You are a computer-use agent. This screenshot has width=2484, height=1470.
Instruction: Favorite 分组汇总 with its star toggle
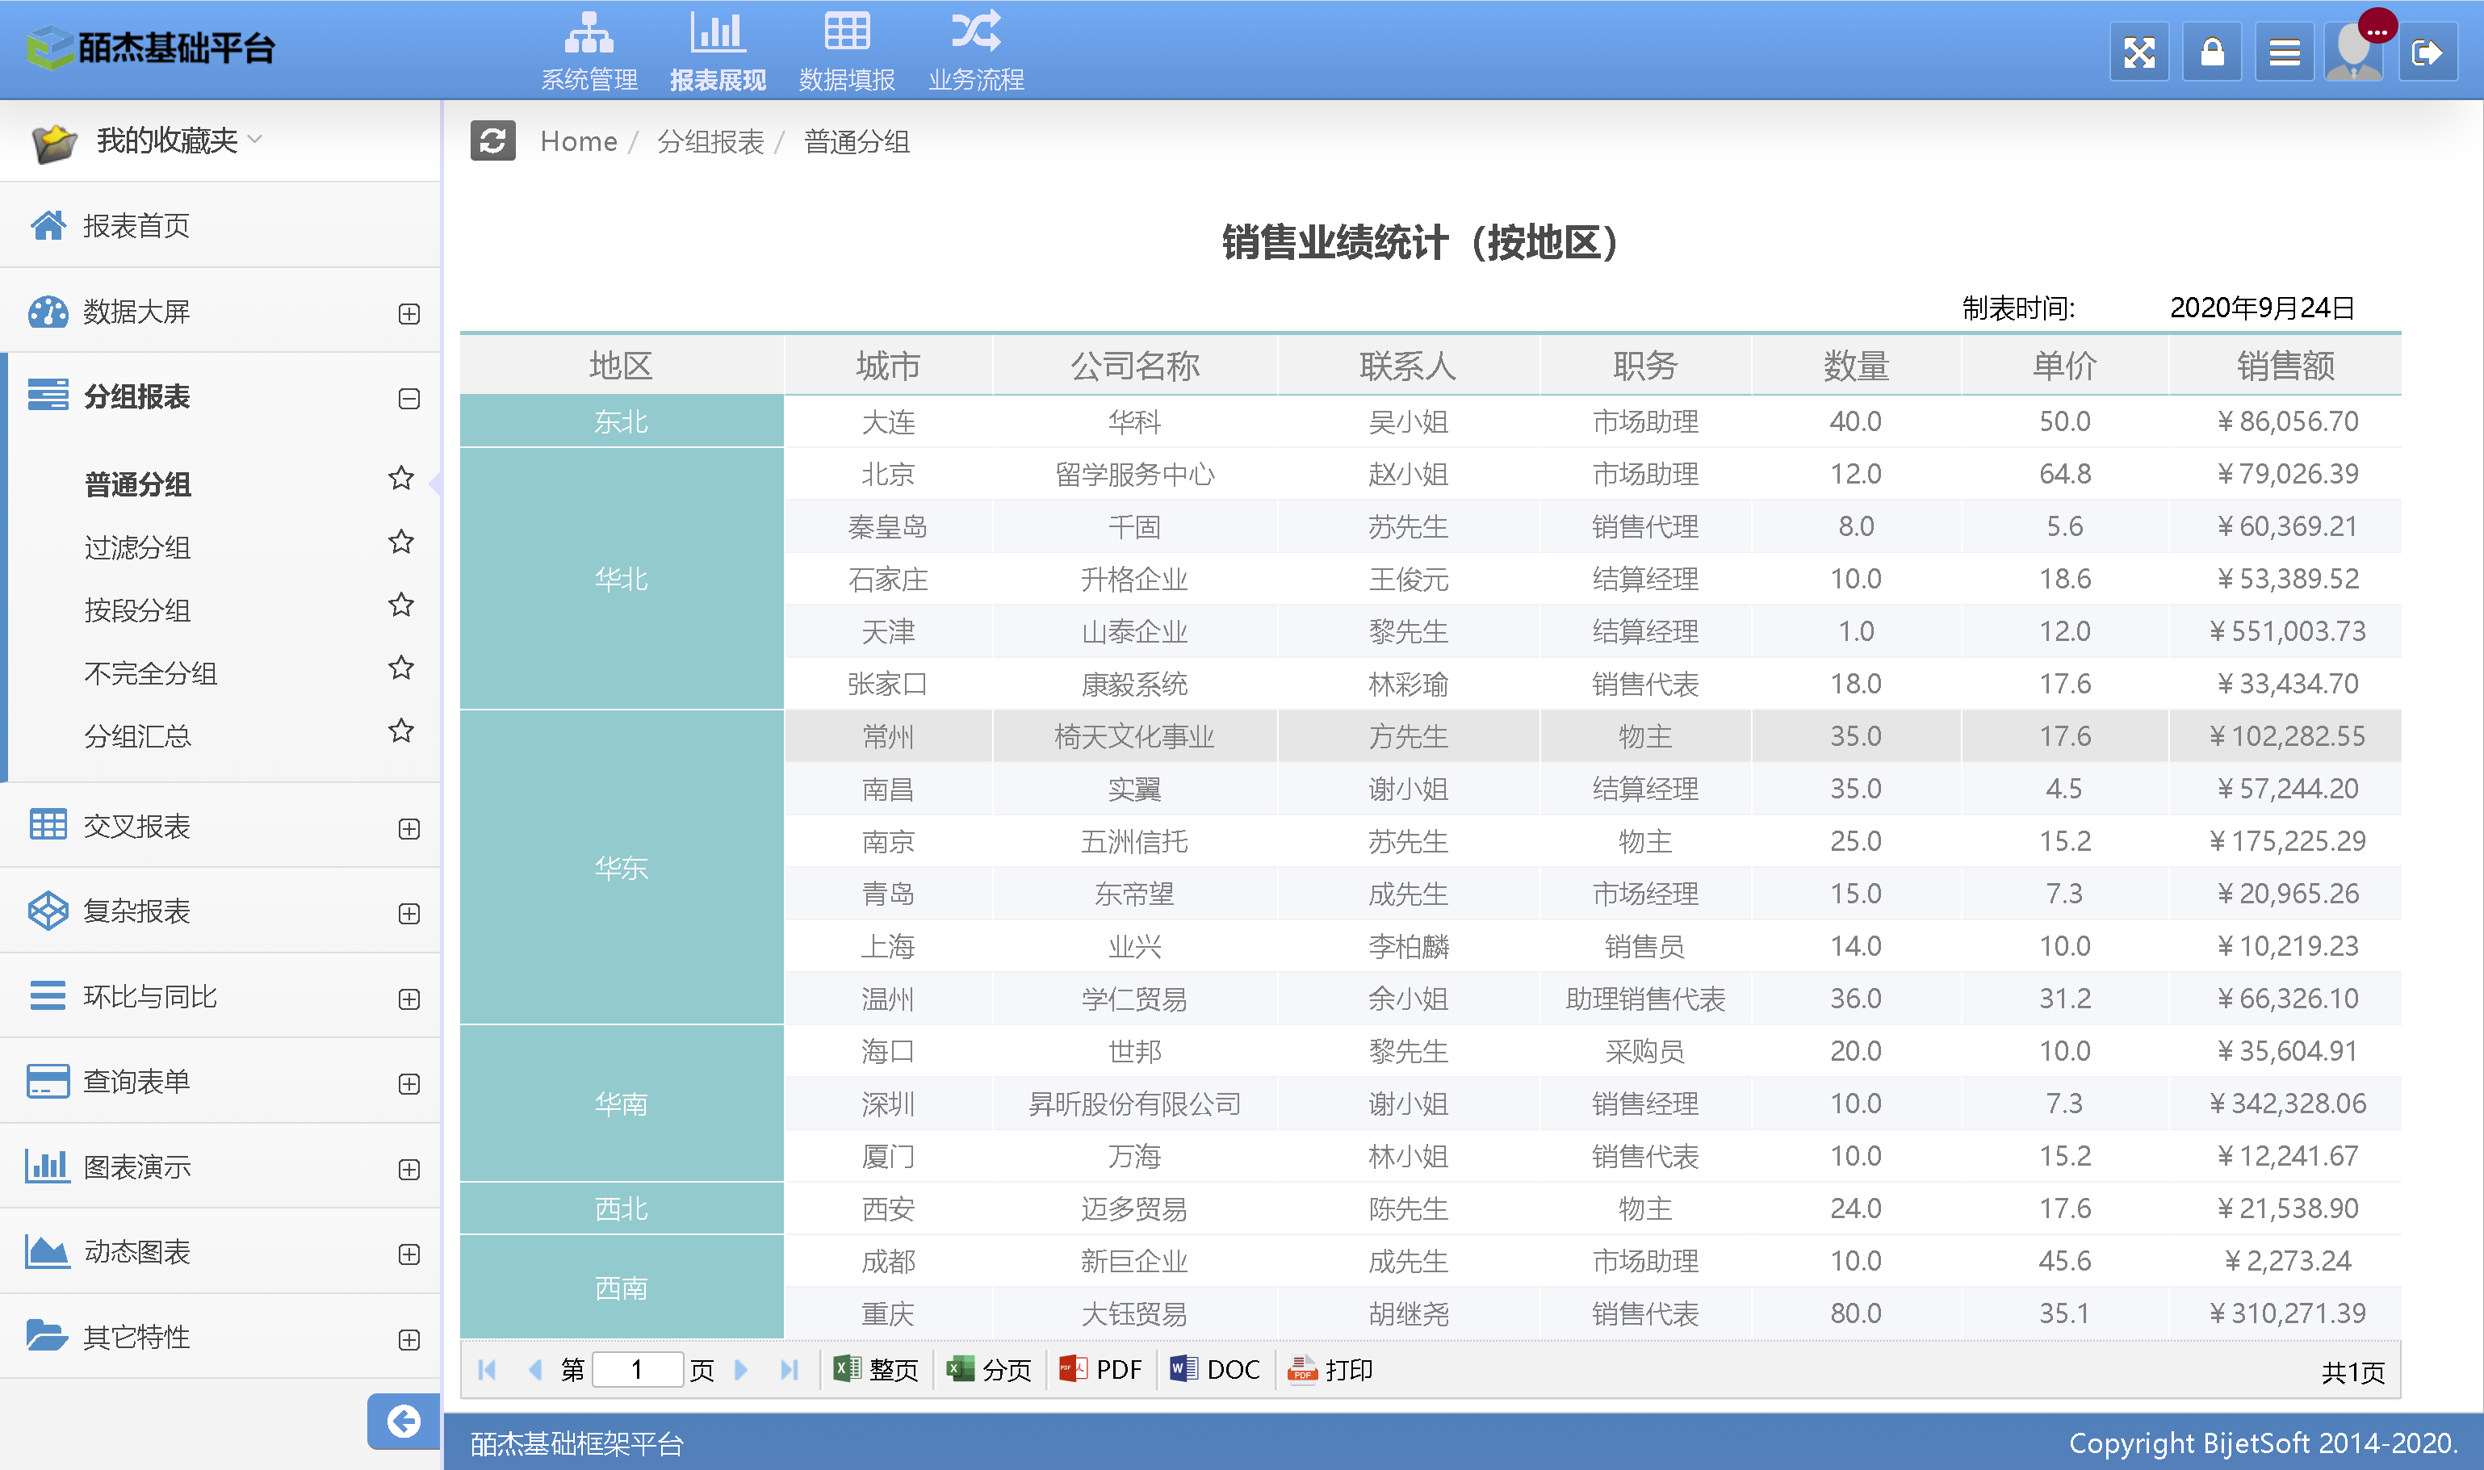pos(400,731)
